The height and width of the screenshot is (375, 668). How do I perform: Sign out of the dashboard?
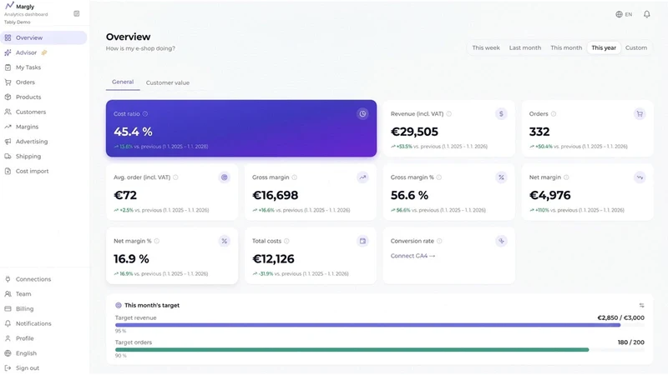43,368
